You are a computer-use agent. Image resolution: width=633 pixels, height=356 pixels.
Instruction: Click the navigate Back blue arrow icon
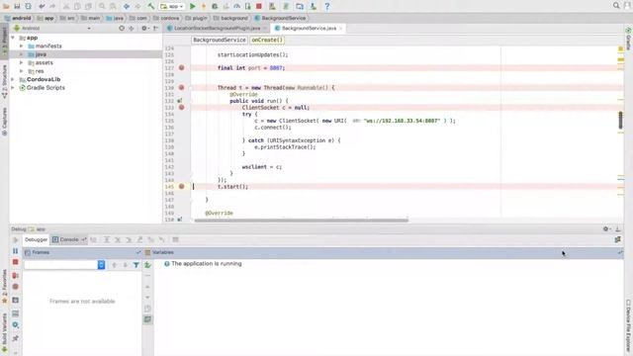(x=127, y=6)
